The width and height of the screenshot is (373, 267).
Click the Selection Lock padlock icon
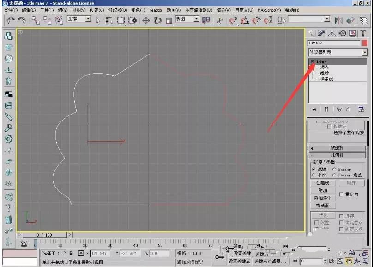point(71,253)
